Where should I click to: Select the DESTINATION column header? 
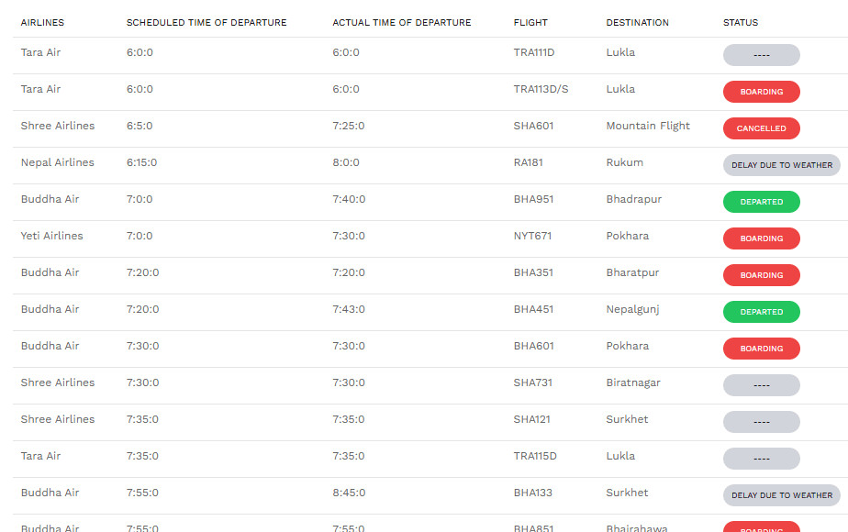click(x=637, y=23)
